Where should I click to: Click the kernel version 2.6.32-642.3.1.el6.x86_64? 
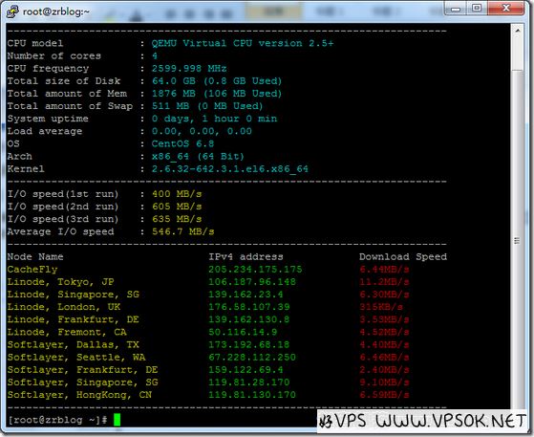point(230,168)
